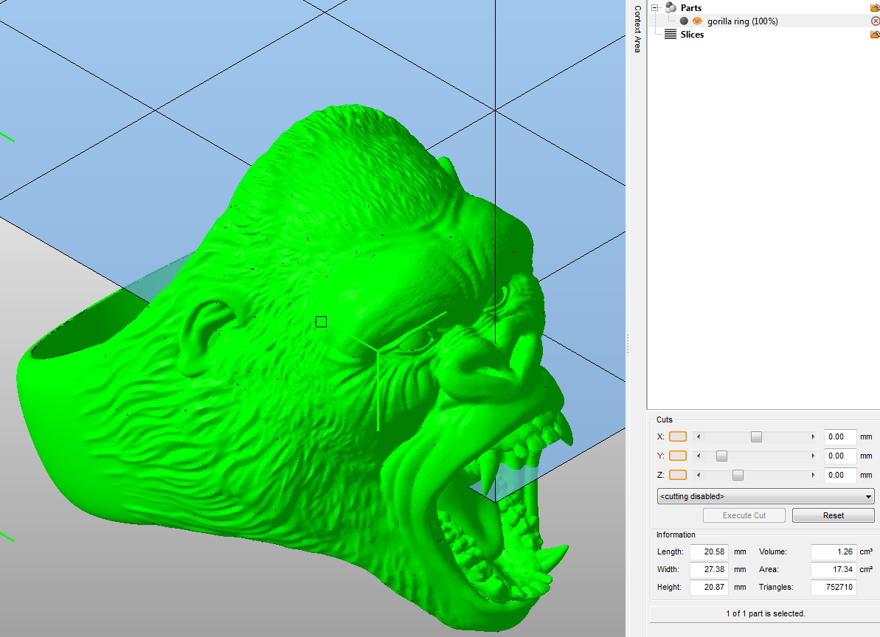Open folder icon on the Slices row
Viewport: 880px width, 637px height.
(875, 35)
